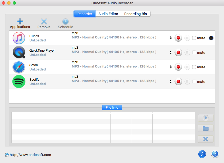Viewport: 224px width, 163px height.
Task: Switch to the Audio Editor tab
Action: coord(108,14)
